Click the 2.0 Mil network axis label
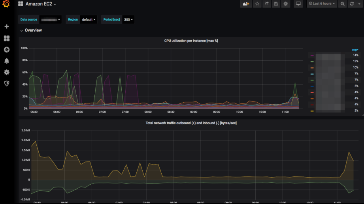 (26, 140)
